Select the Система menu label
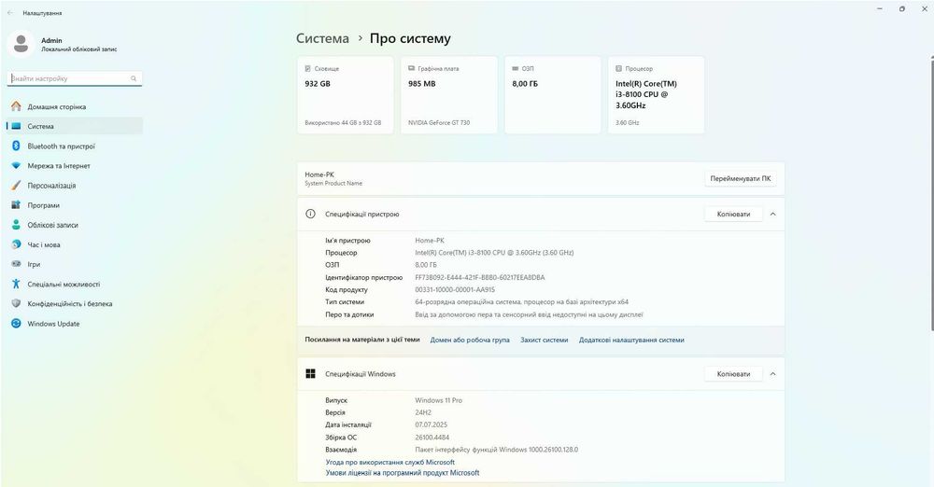This screenshot has width=934, height=487. click(40, 126)
